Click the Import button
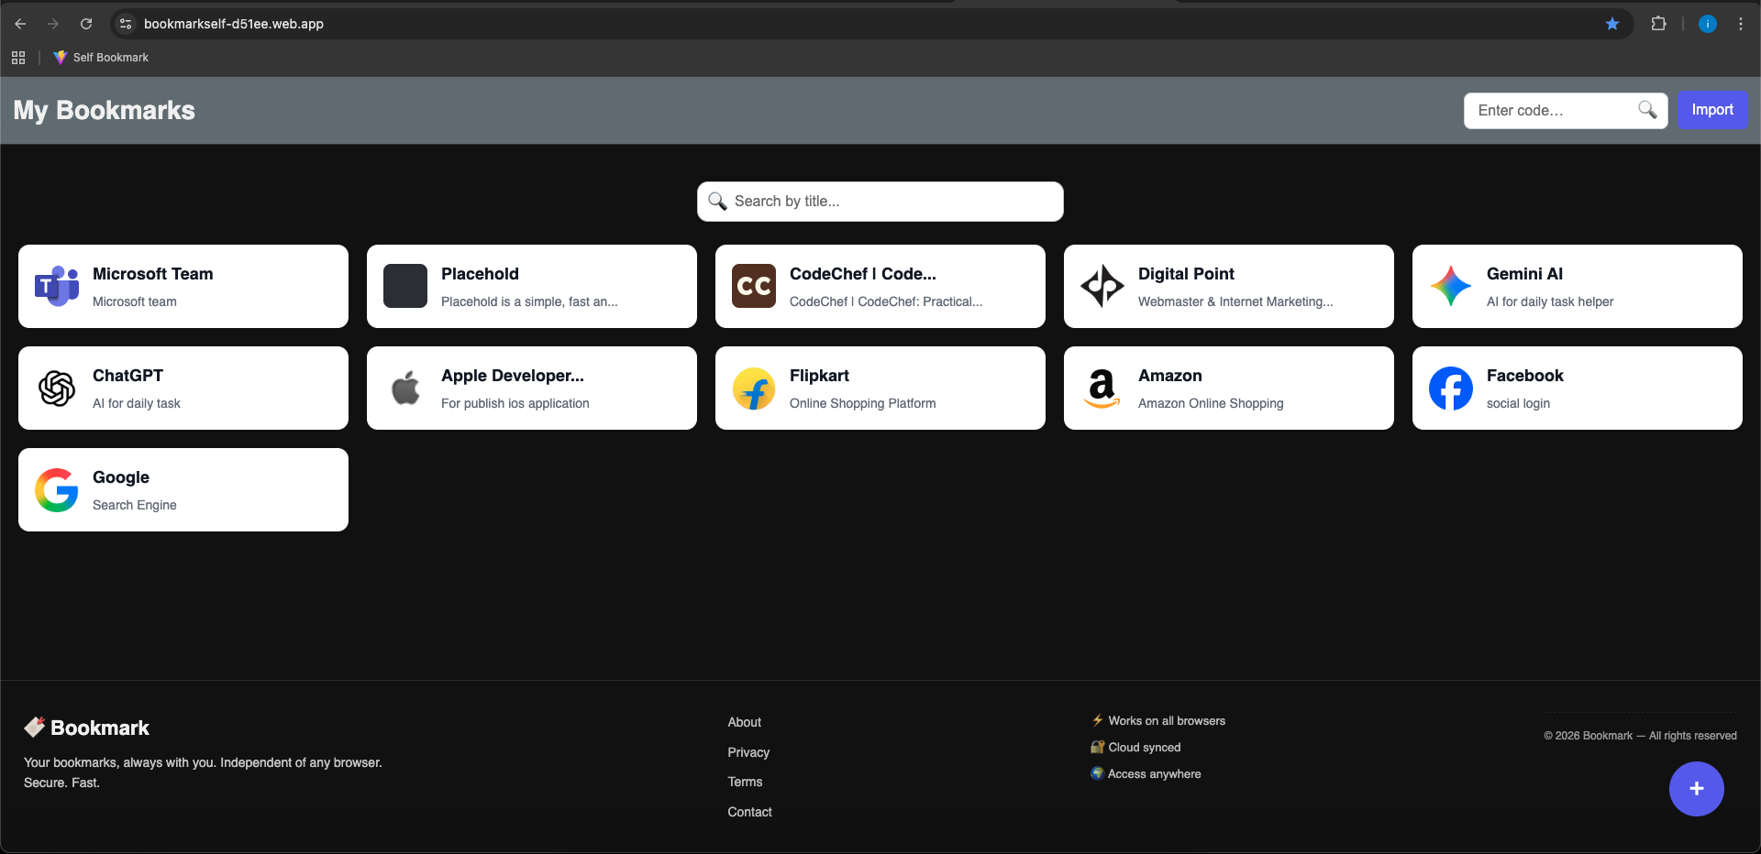This screenshot has width=1761, height=854. [1712, 110]
